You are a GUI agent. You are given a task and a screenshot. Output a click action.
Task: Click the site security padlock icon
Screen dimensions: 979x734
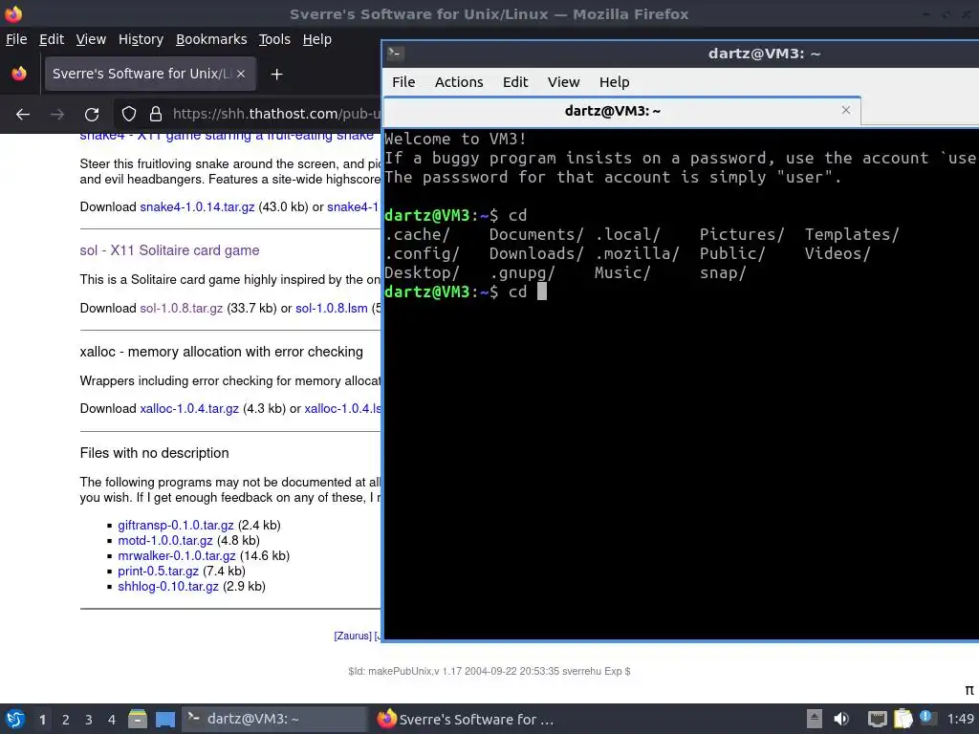[156, 115]
